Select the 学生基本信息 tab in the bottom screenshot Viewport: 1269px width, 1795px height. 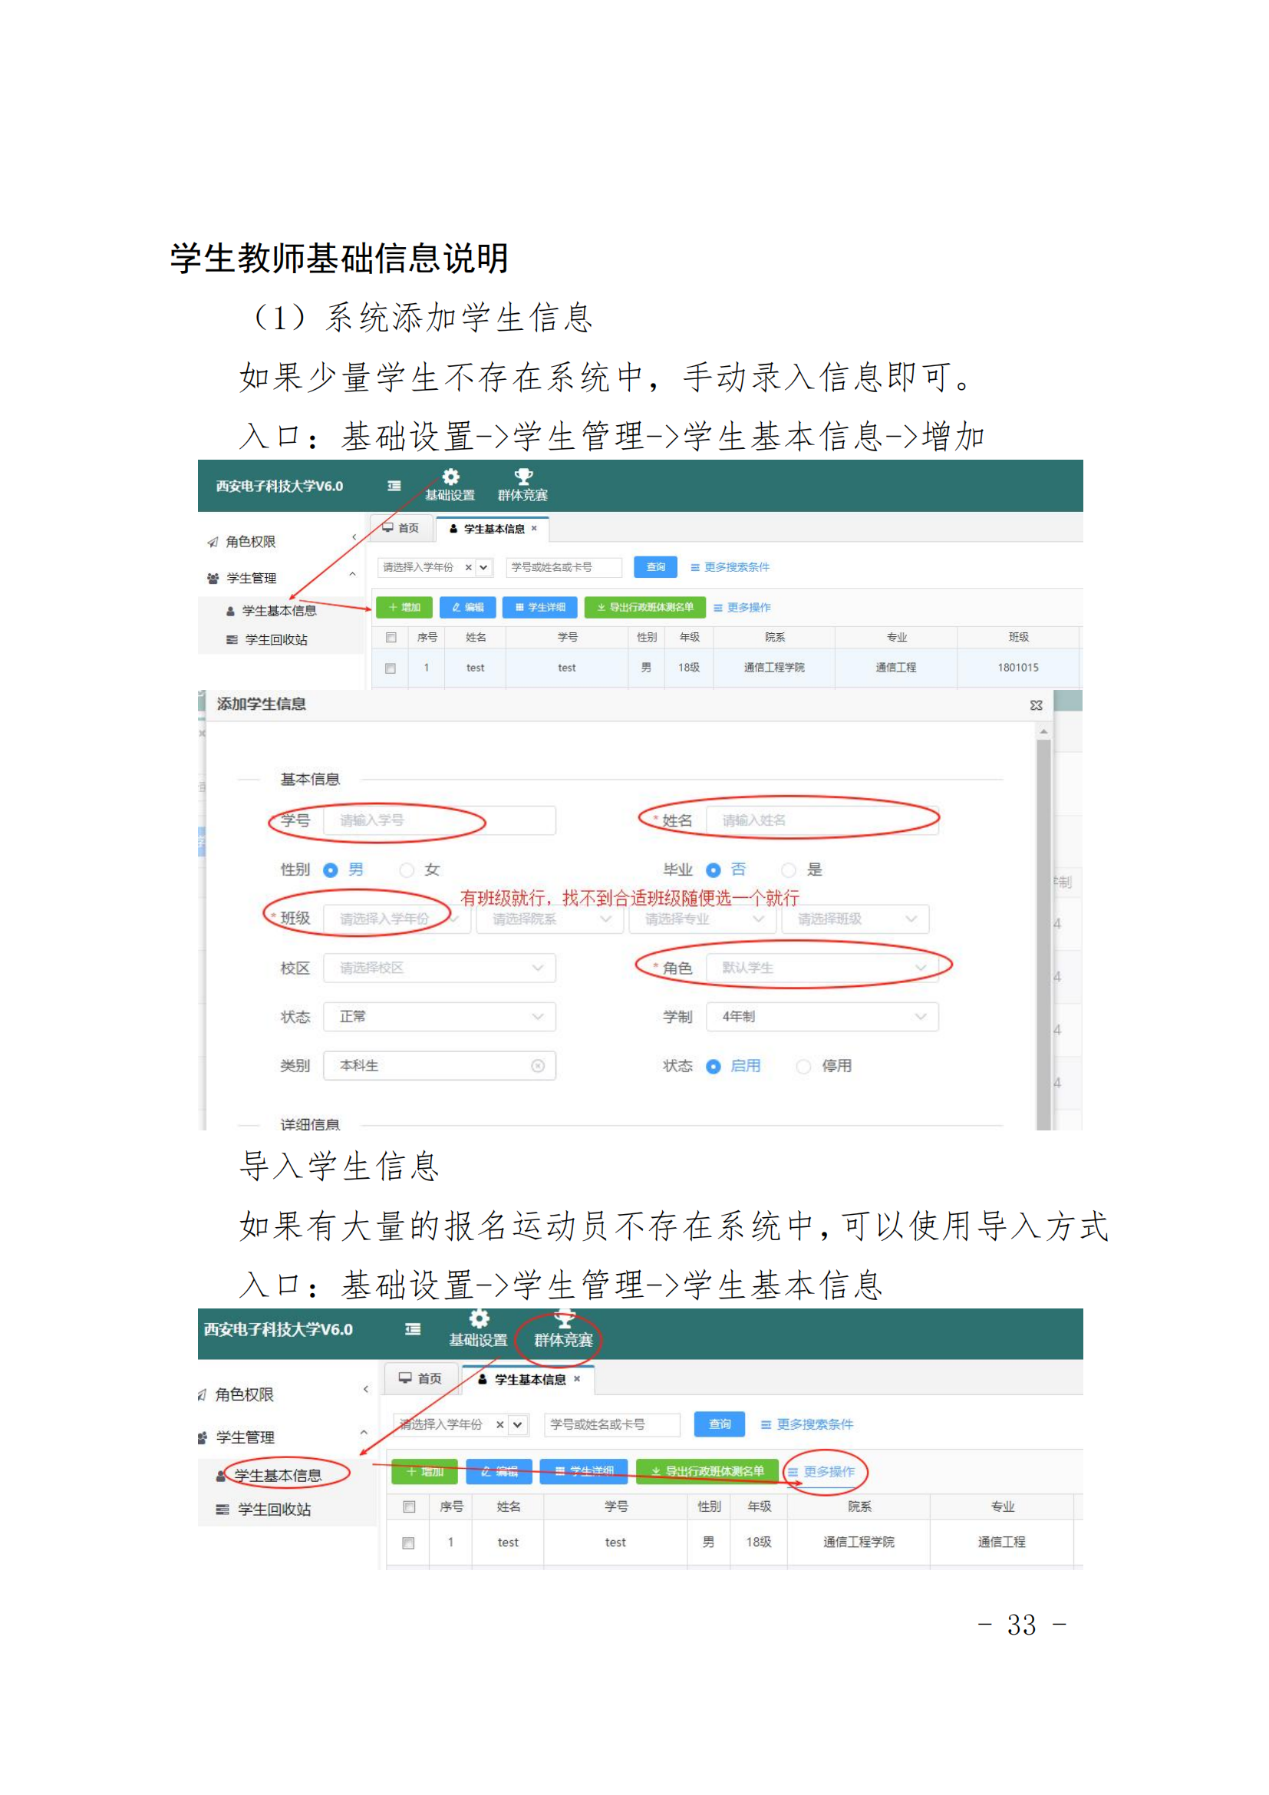(529, 1380)
